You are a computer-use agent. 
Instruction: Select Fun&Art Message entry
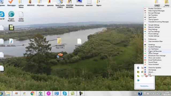(154, 47)
